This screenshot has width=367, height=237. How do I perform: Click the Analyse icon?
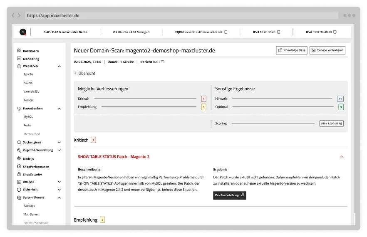click(x=19, y=182)
